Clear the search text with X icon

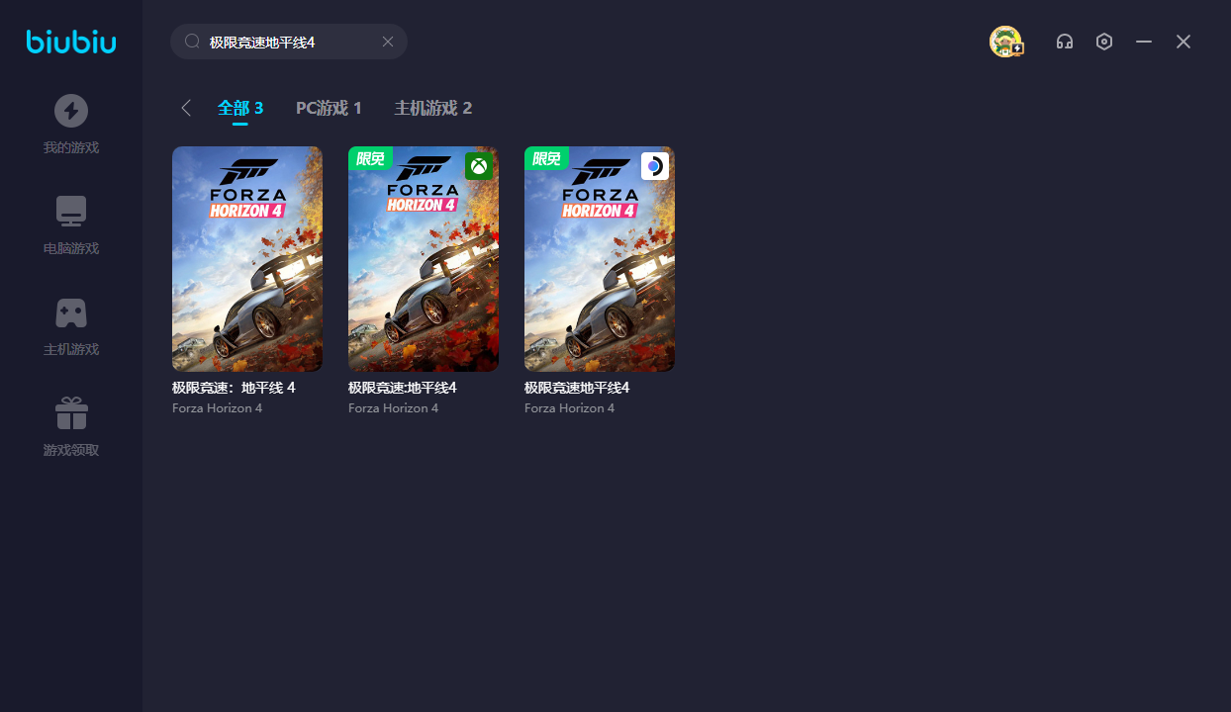[x=388, y=42]
